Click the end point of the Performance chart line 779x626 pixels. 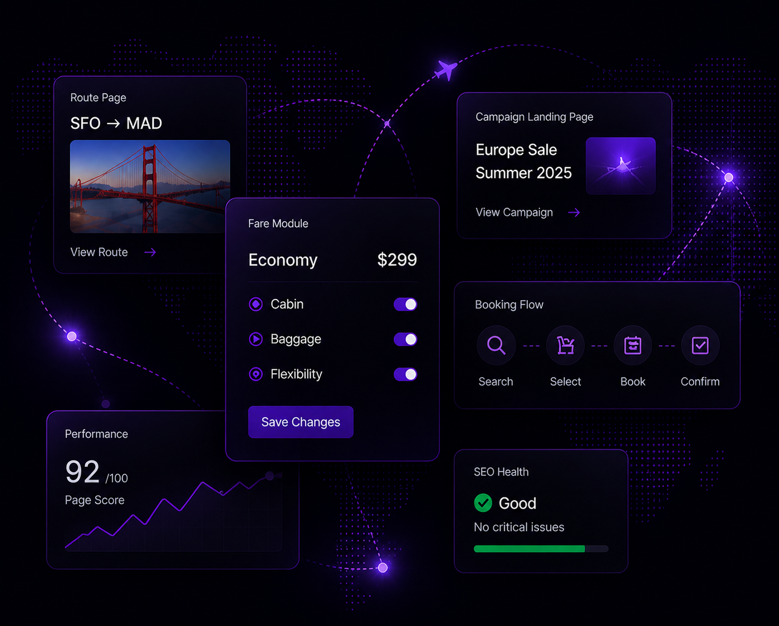point(270,476)
